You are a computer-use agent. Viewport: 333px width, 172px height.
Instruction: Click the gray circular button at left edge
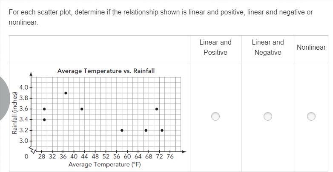click(4, 98)
